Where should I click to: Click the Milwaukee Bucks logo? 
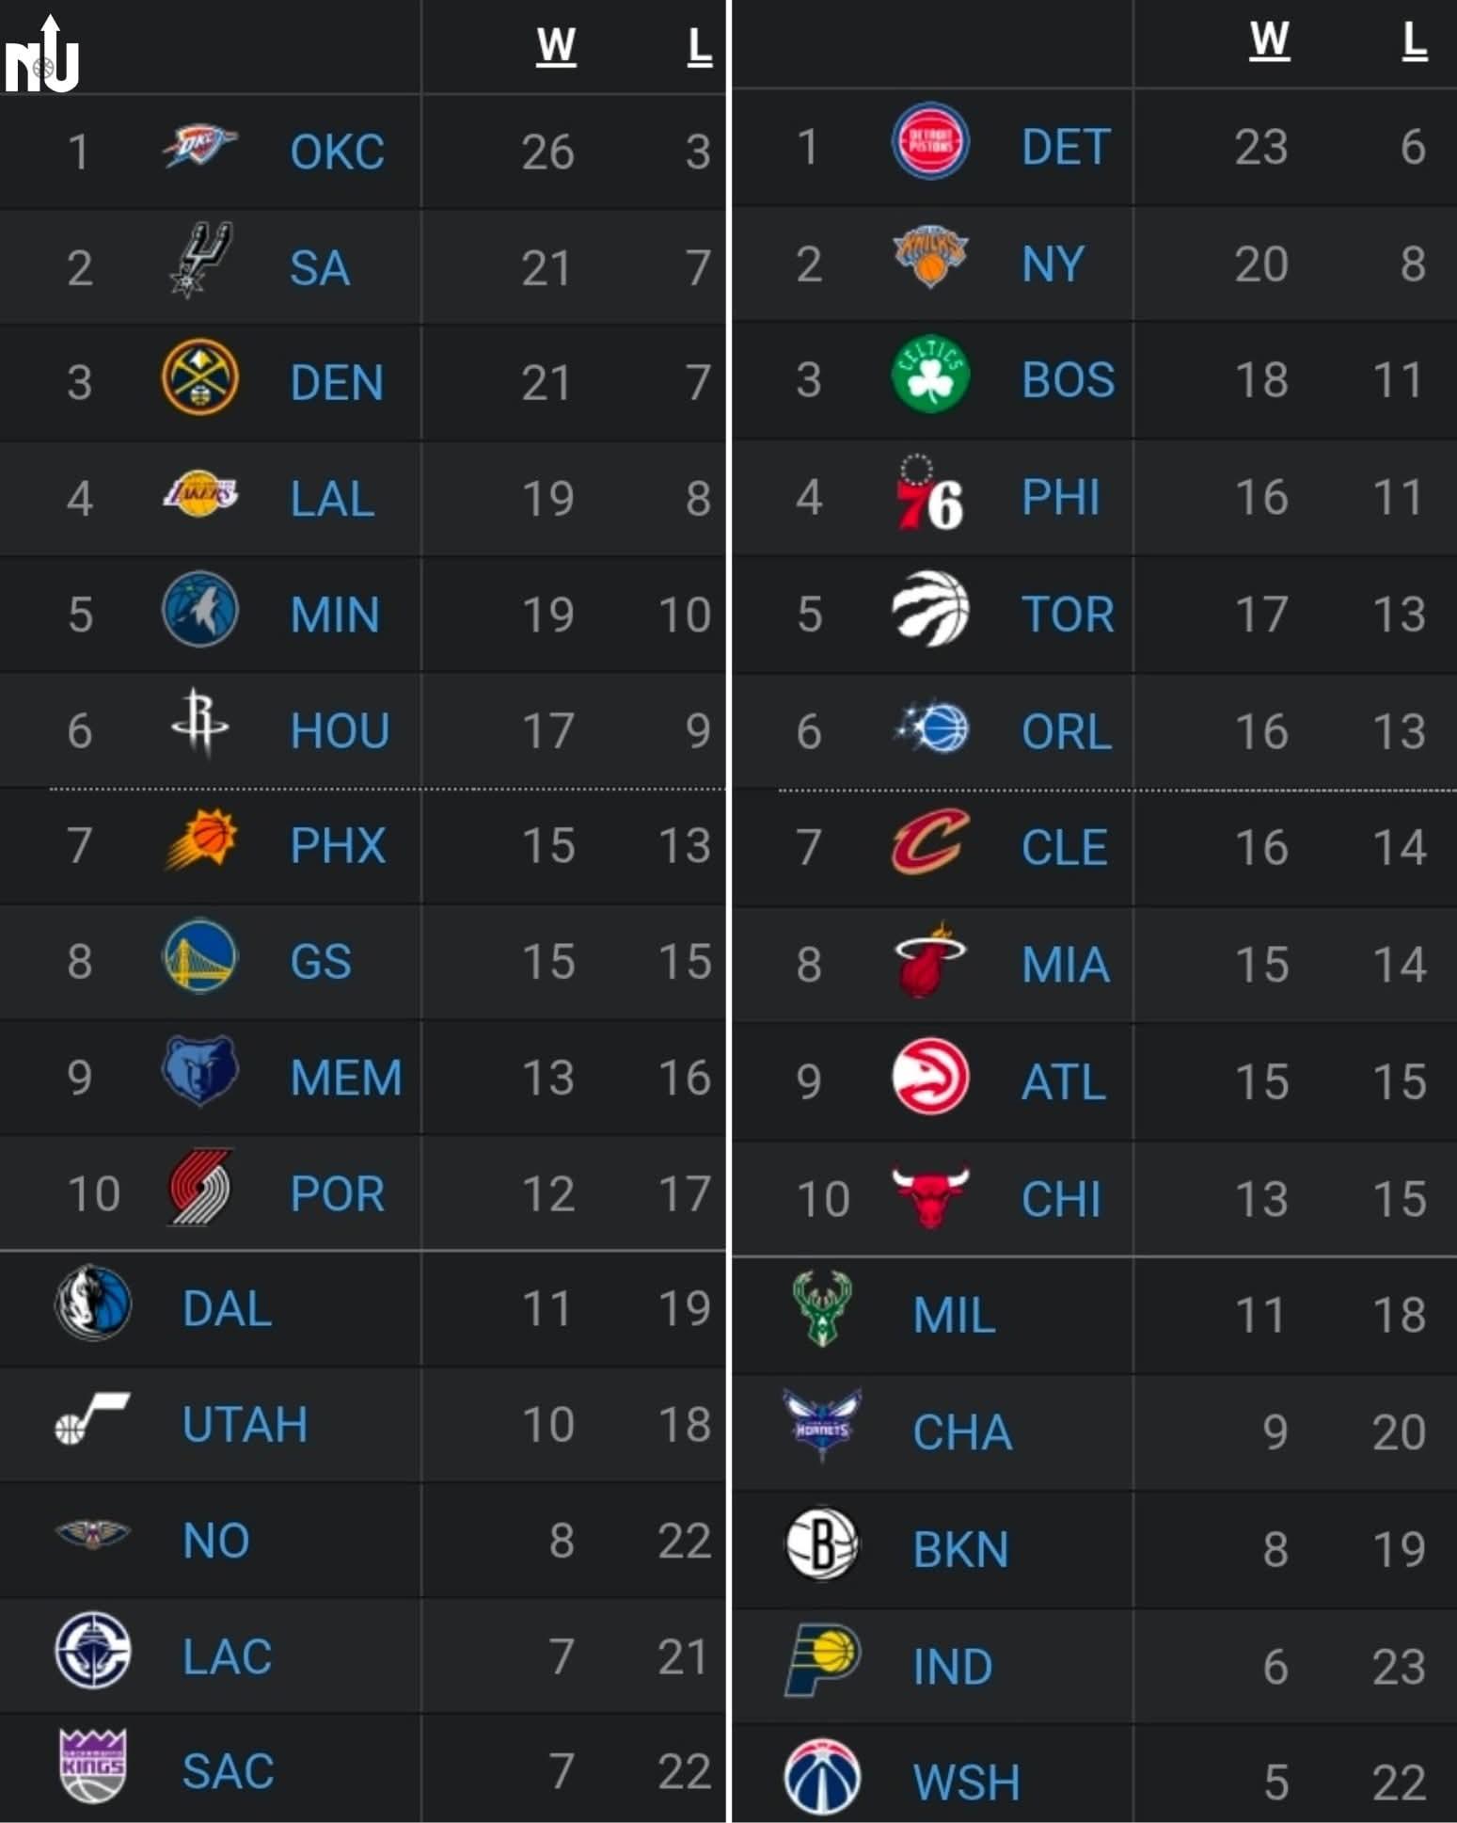(821, 1309)
